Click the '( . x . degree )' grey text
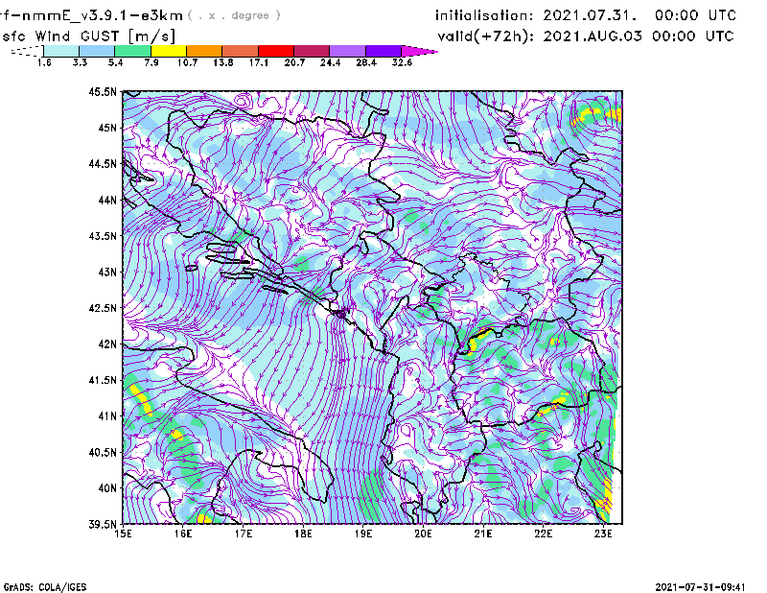The height and width of the screenshot is (593, 767). coord(234,15)
